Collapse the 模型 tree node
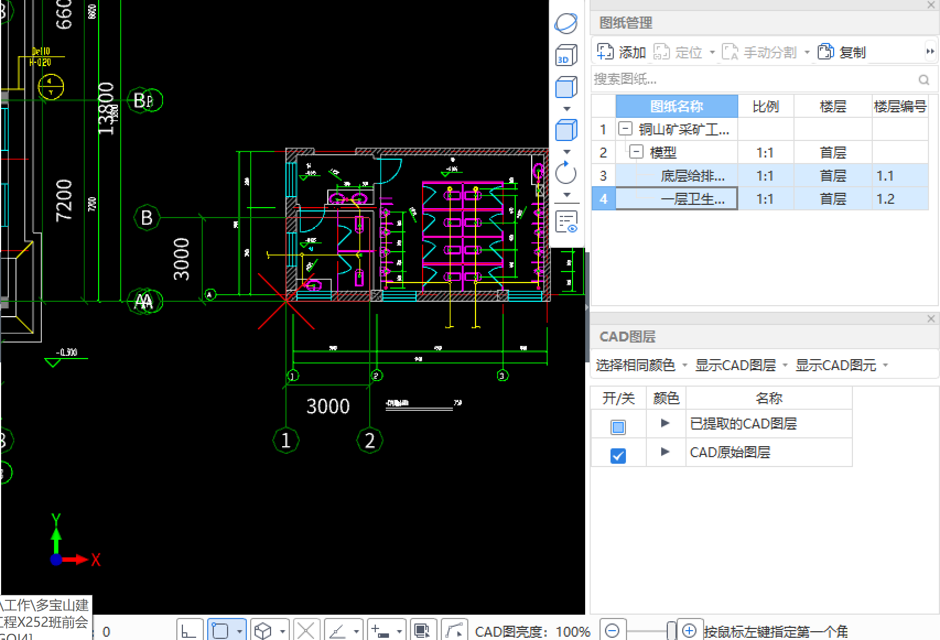 click(636, 151)
